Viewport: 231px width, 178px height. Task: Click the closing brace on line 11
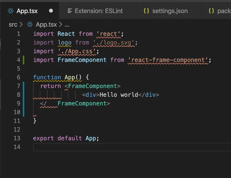tap(35, 121)
